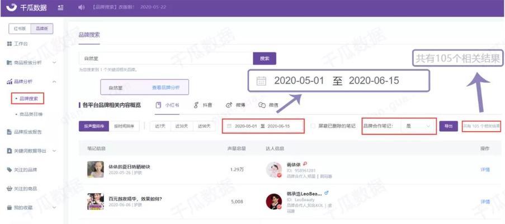Click the brand search input containing 自然堂
Image resolution: width=505 pixels, height=224 pixels.
pos(166,59)
